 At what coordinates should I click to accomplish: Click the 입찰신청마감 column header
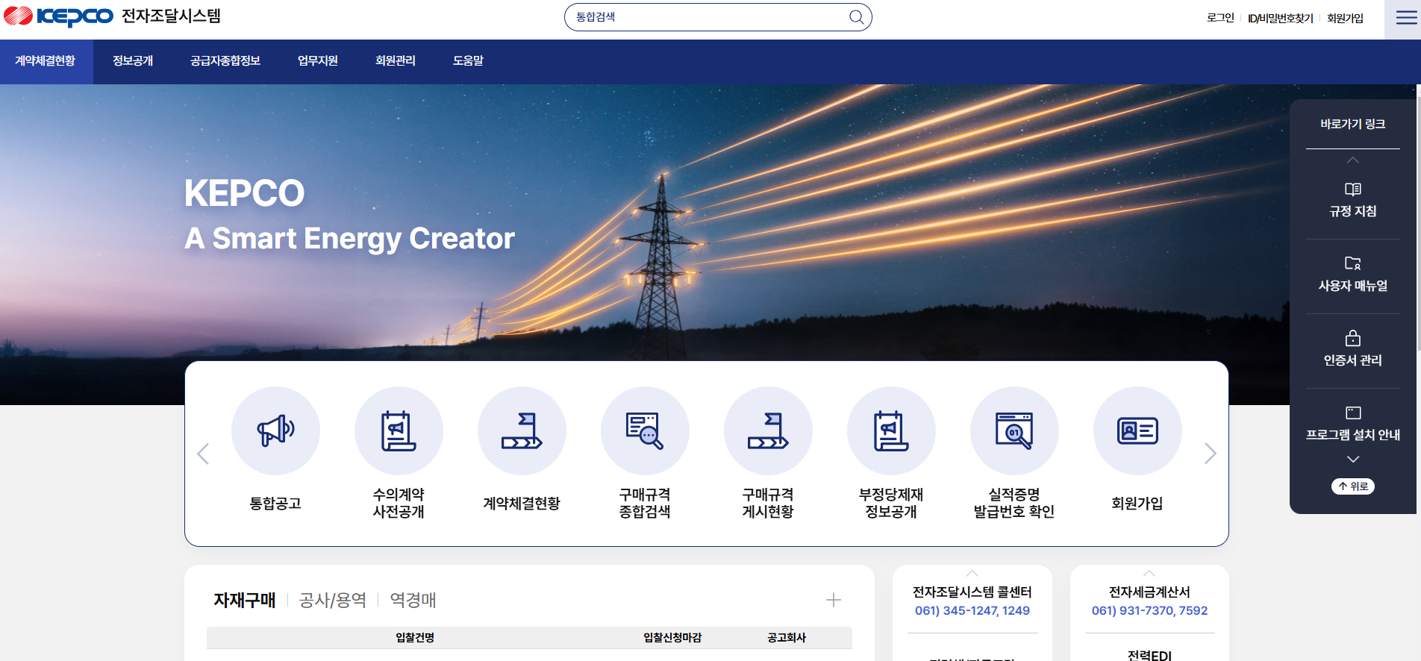[672, 638]
